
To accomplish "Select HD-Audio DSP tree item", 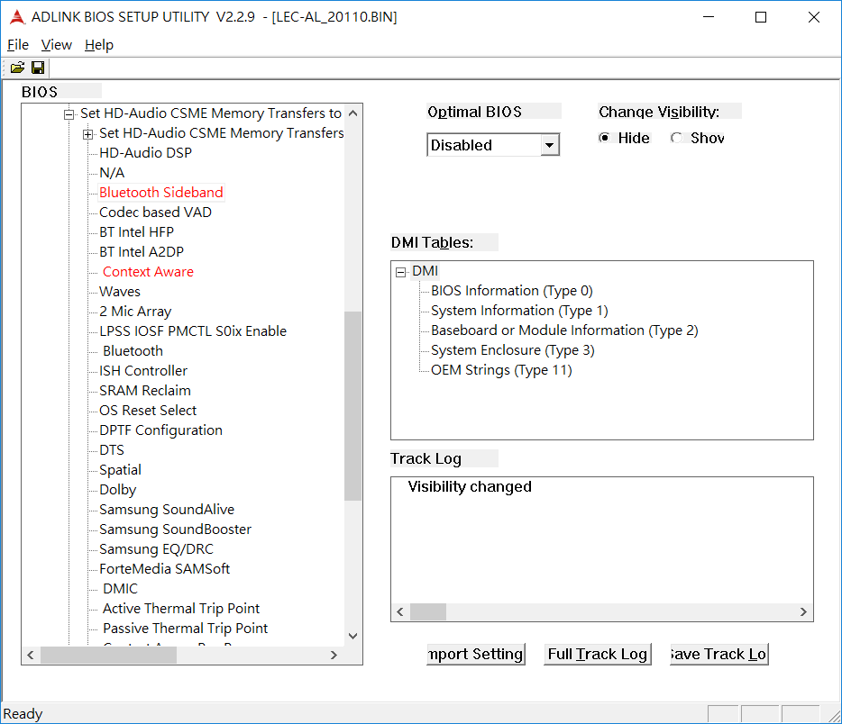I will (x=145, y=153).
